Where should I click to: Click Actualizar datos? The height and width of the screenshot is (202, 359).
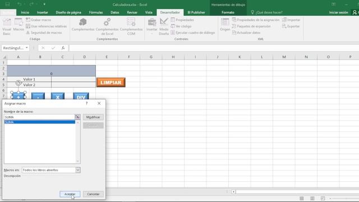[246, 33]
